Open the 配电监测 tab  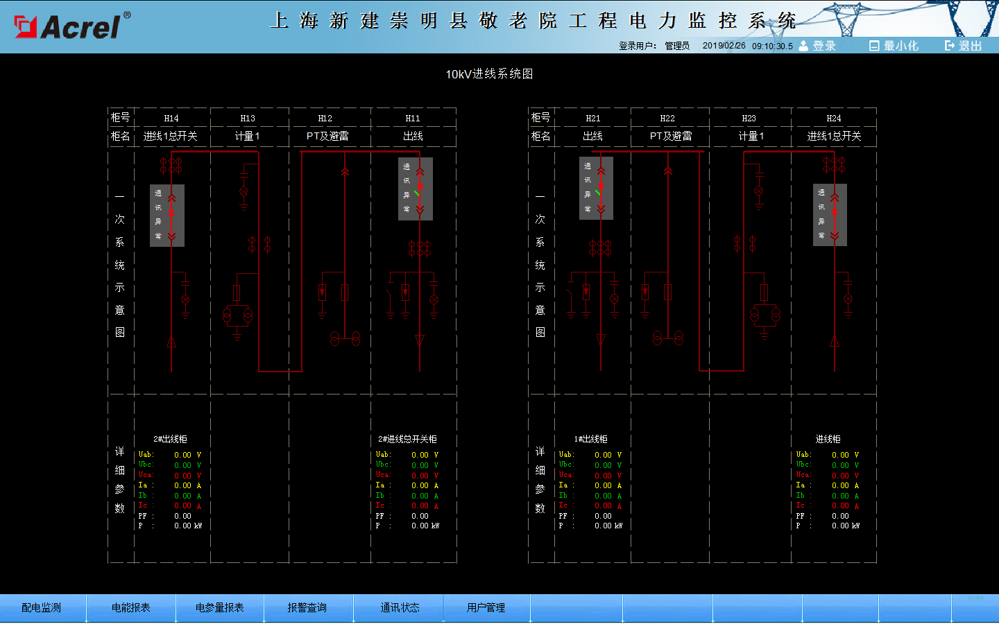[42, 608]
